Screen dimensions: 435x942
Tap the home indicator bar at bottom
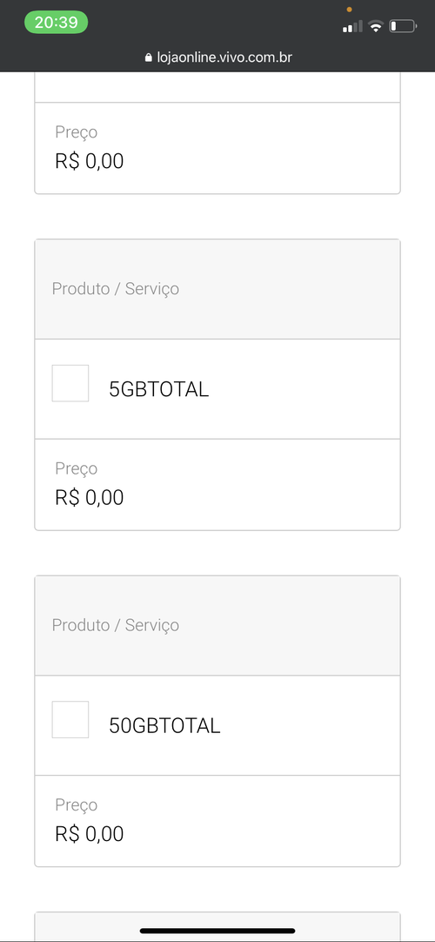click(217, 932)
